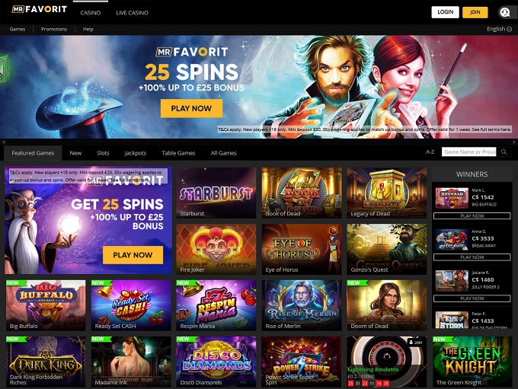This screenshot has width=518, height=389.
Task: Open the live chat support icon
Action: pyautogui.click(x=504, y=12)
